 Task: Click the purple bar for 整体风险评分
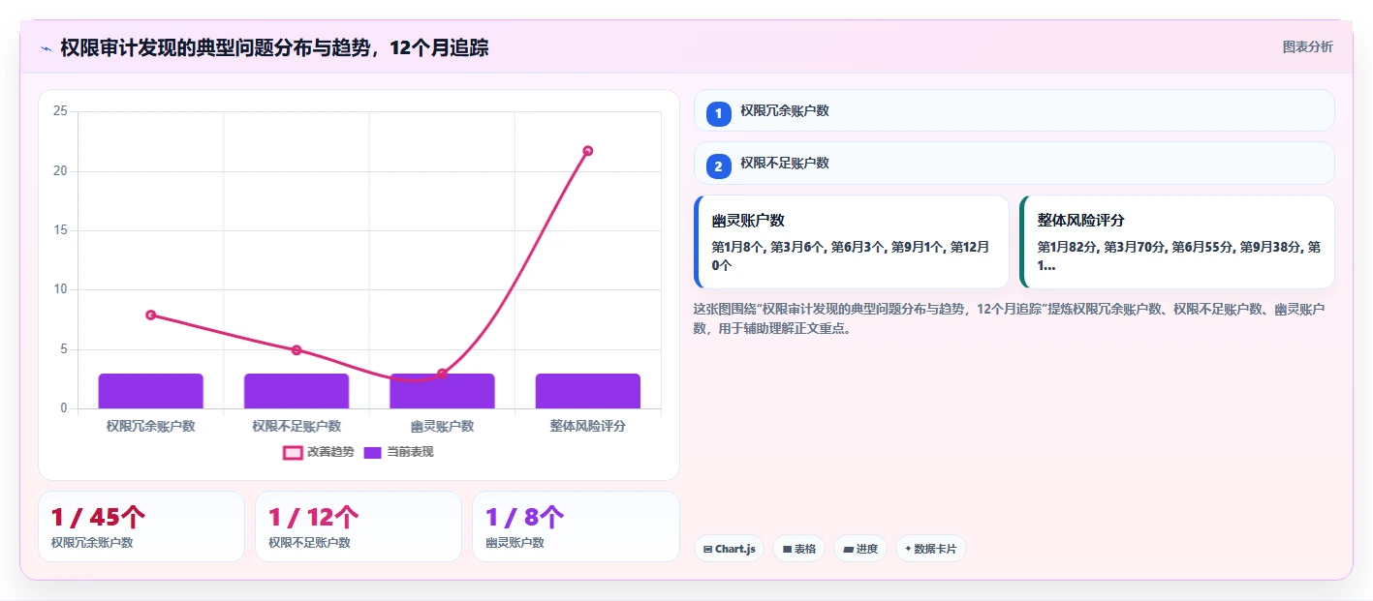[x=588, y=391]
